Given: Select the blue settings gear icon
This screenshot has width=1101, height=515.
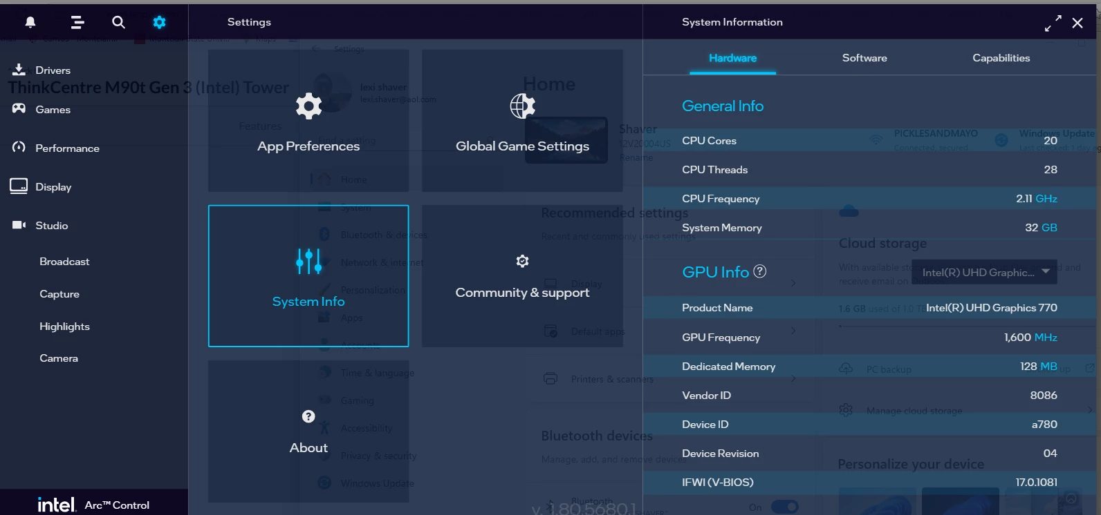Looking at the screenshot, I should coord(159,22).
